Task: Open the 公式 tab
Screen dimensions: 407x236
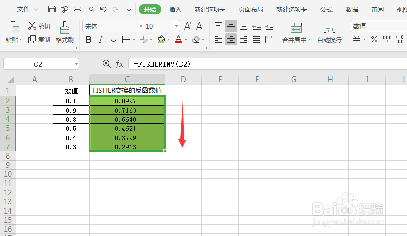Action: point(326,10)
